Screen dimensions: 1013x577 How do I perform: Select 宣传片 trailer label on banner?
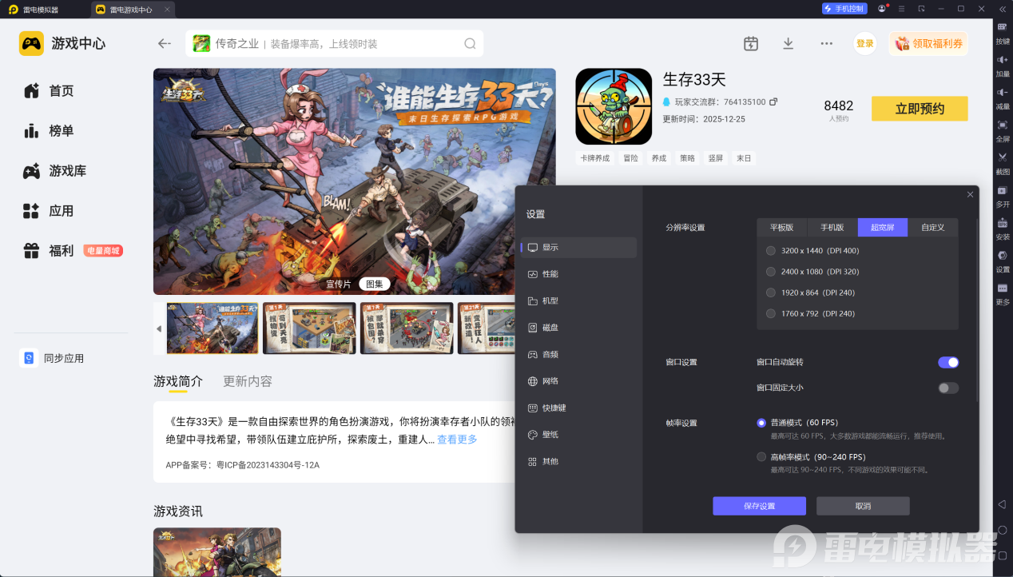click(339, 284)
